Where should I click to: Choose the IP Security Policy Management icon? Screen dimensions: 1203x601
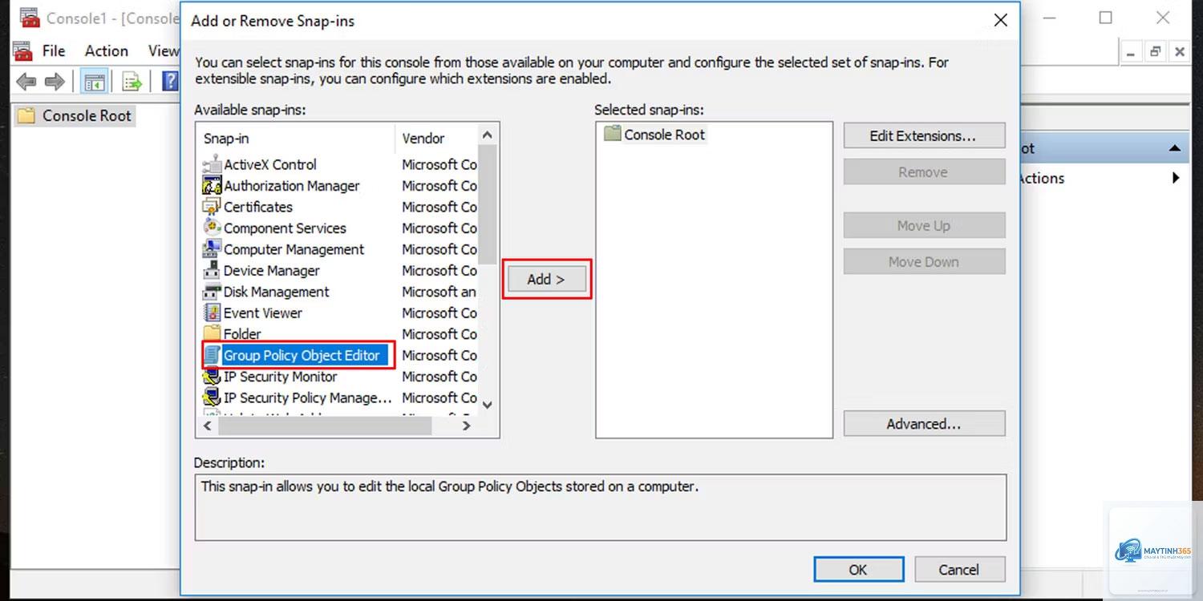coord(212,397)
